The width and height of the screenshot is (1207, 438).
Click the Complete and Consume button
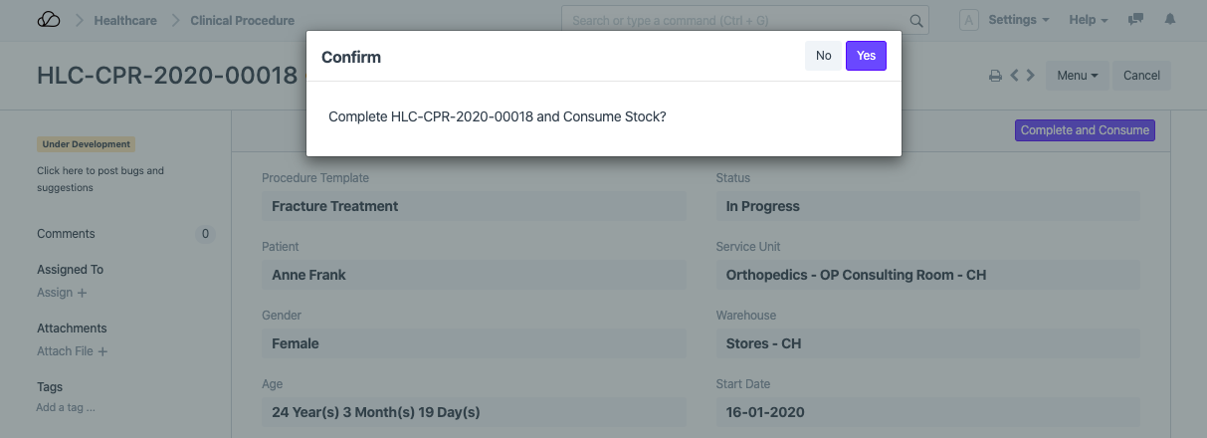coord(1085,130)
